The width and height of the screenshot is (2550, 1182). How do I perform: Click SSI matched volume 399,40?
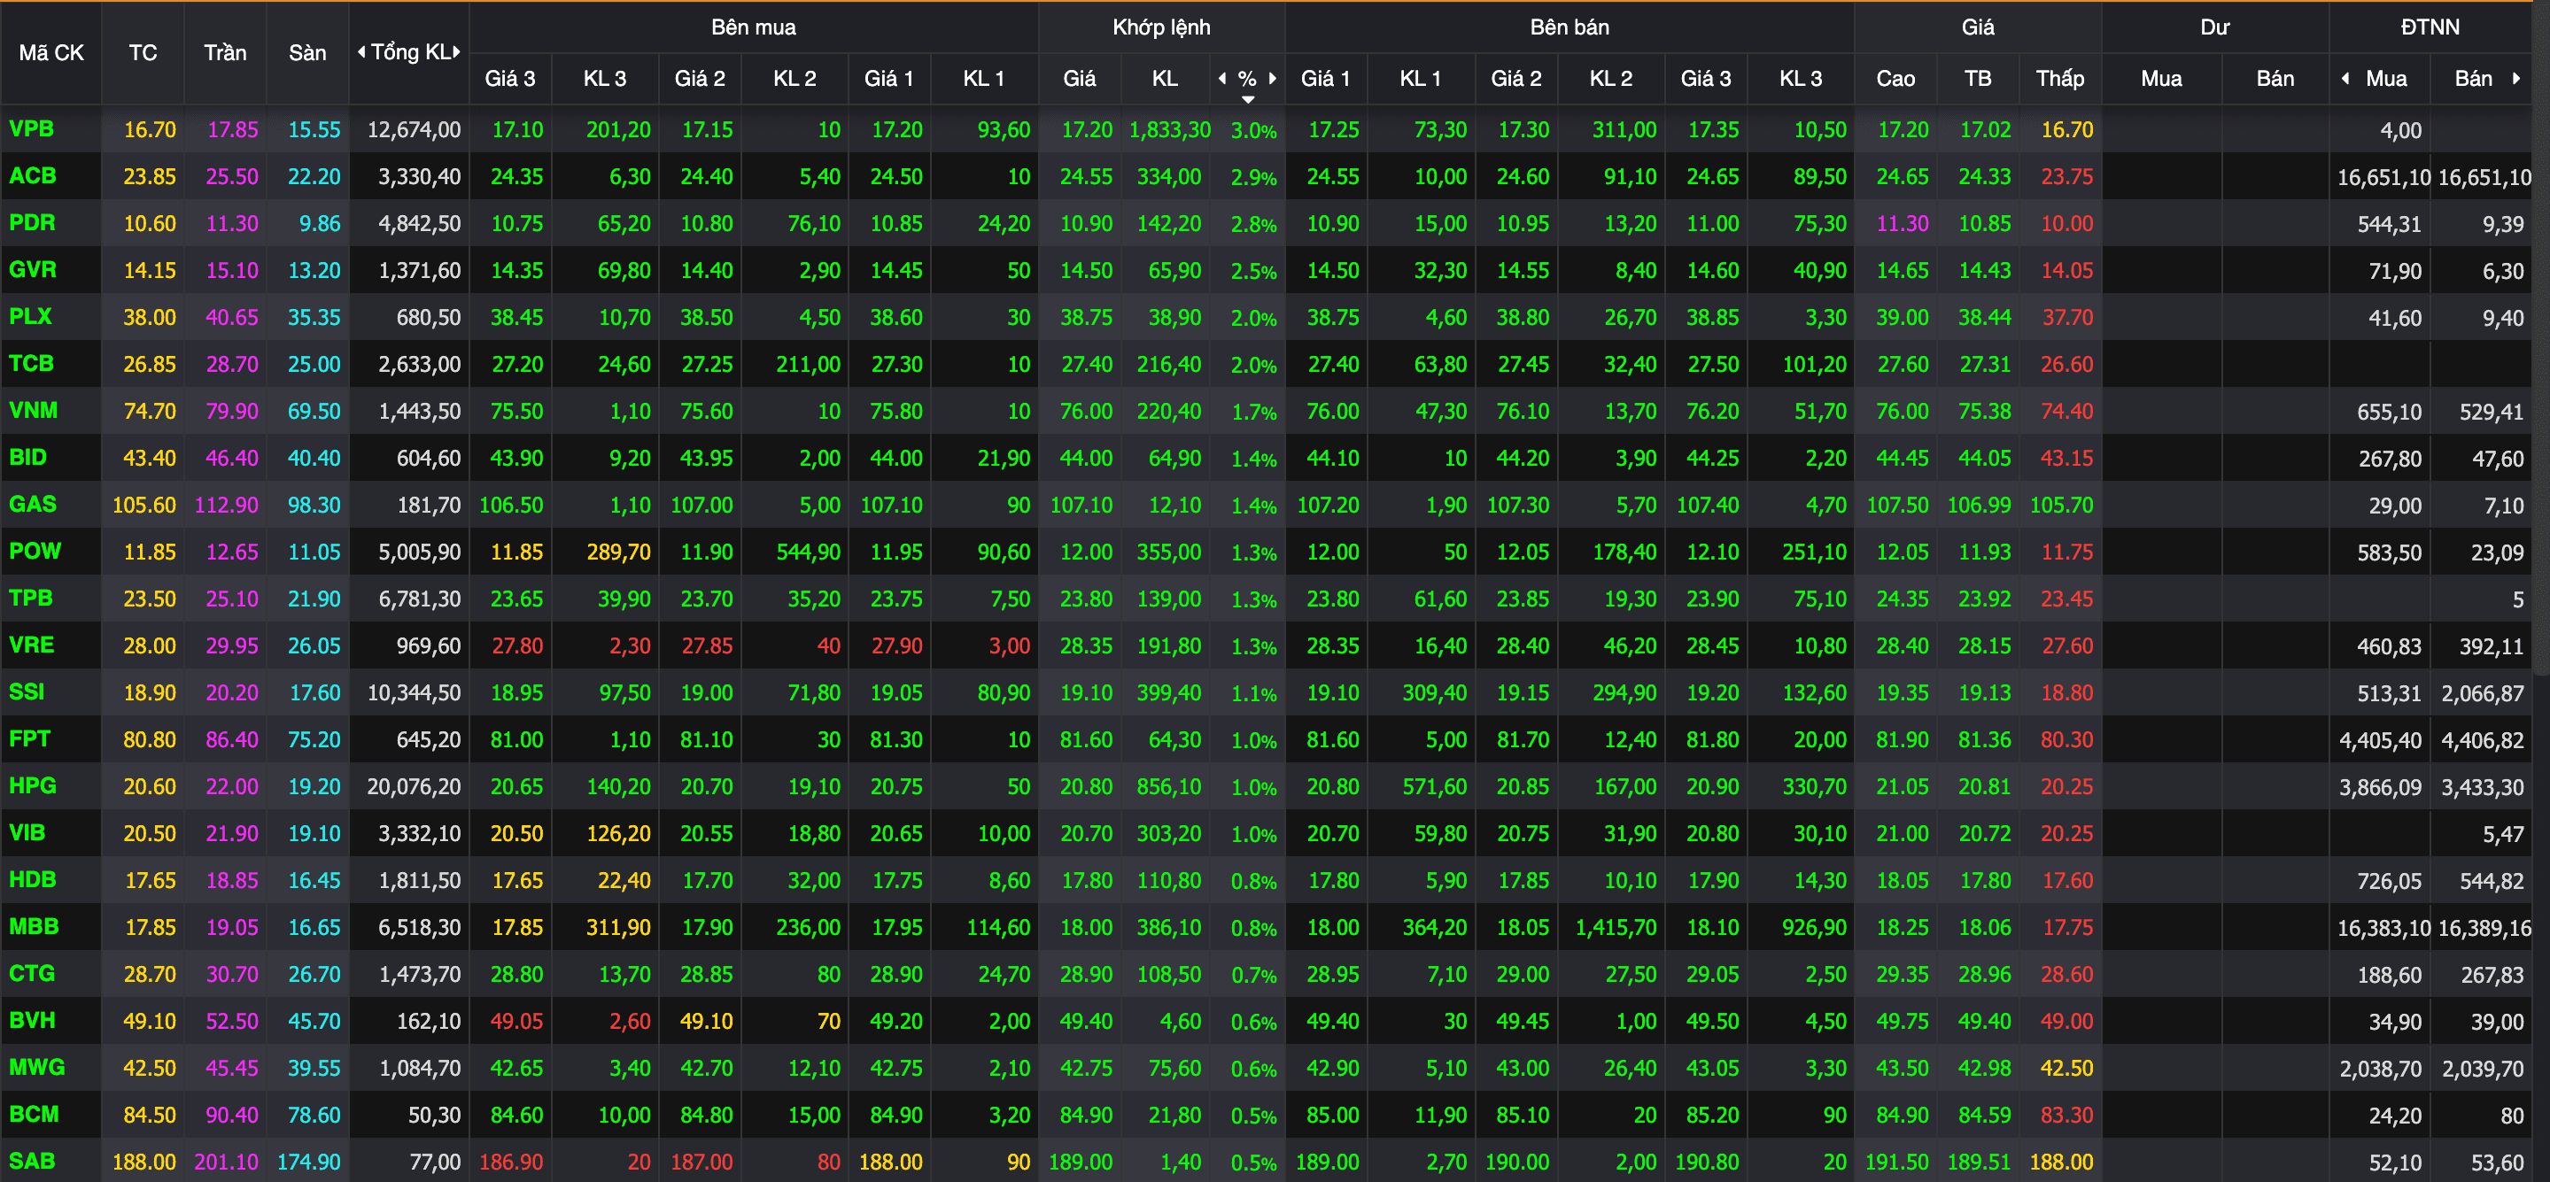coord(1169,693)
